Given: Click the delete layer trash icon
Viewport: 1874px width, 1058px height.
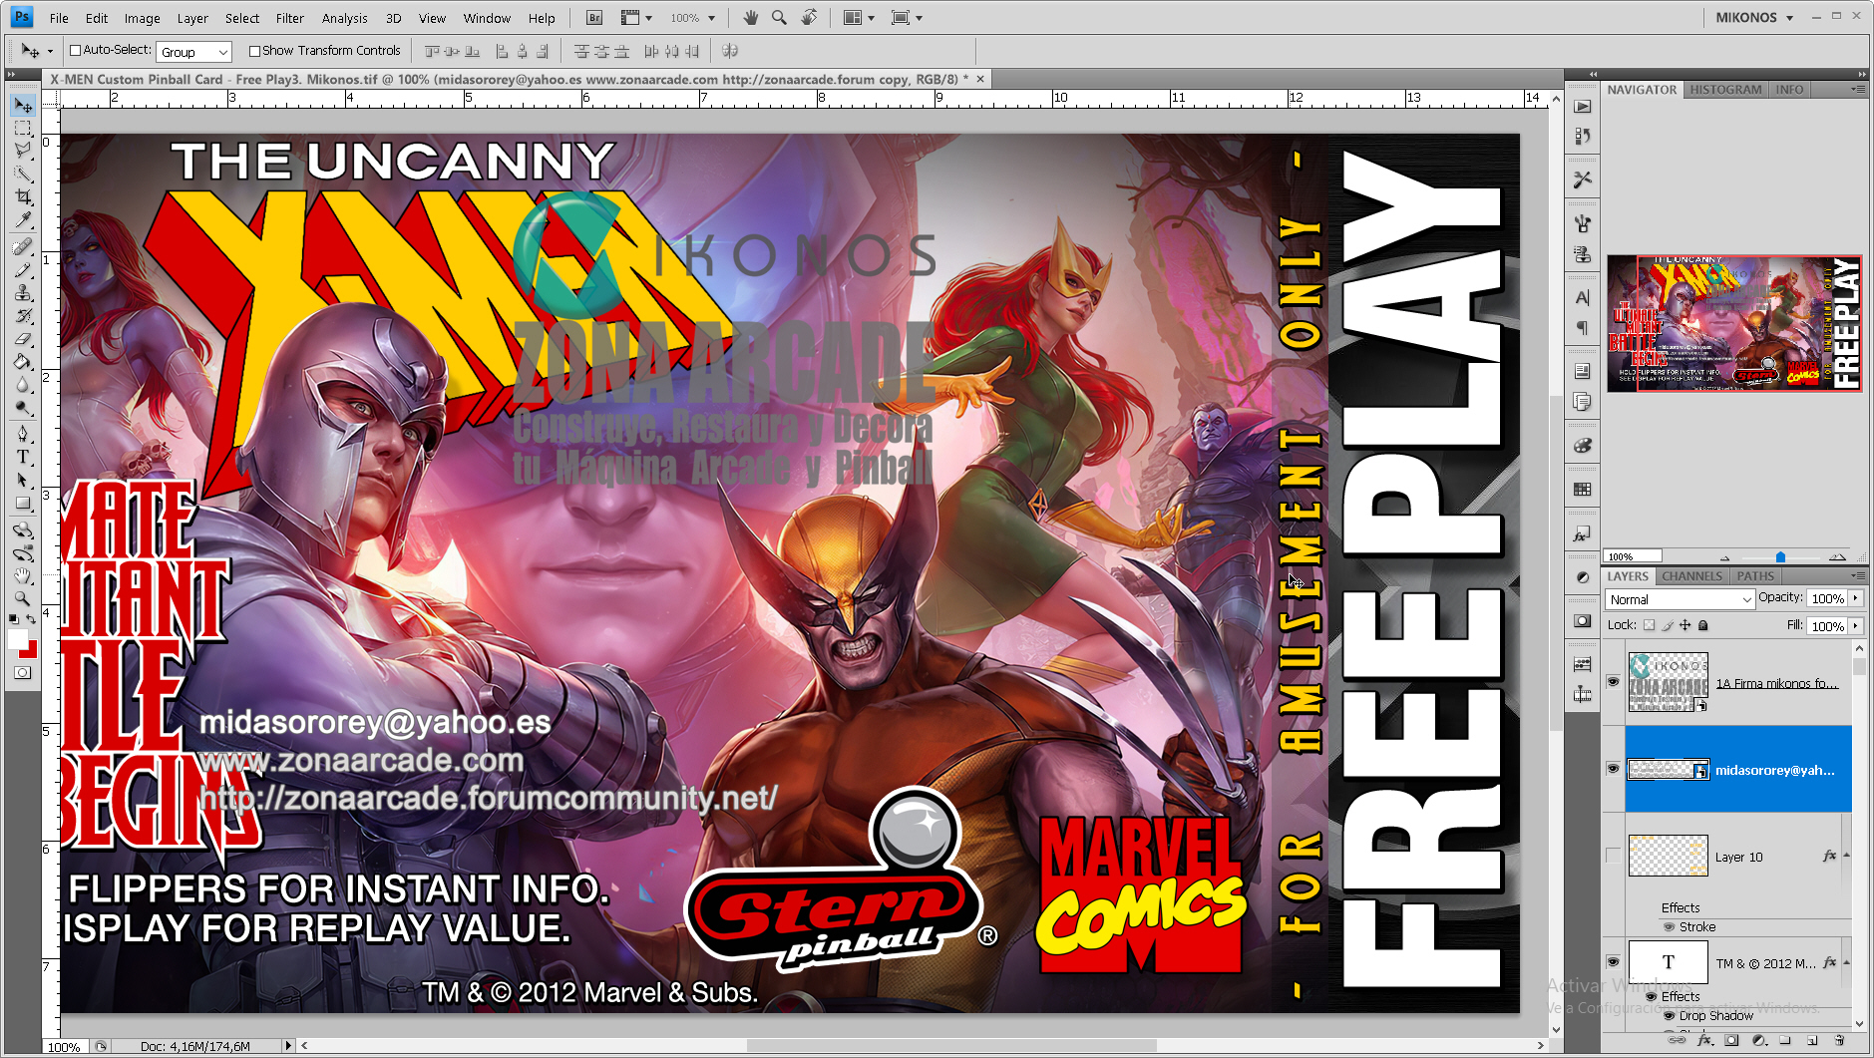Looking at the screenshot, I should [1839, 1040].
